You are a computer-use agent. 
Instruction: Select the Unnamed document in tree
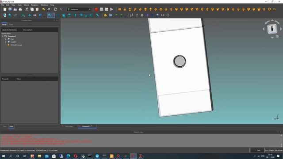click(11, 36)
